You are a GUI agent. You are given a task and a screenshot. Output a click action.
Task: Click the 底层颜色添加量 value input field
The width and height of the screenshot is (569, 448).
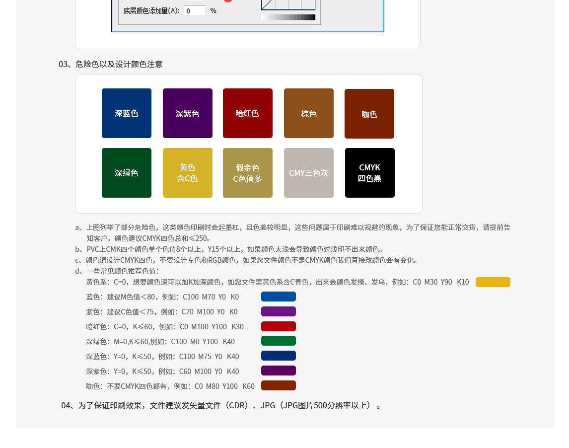[195, 10]
